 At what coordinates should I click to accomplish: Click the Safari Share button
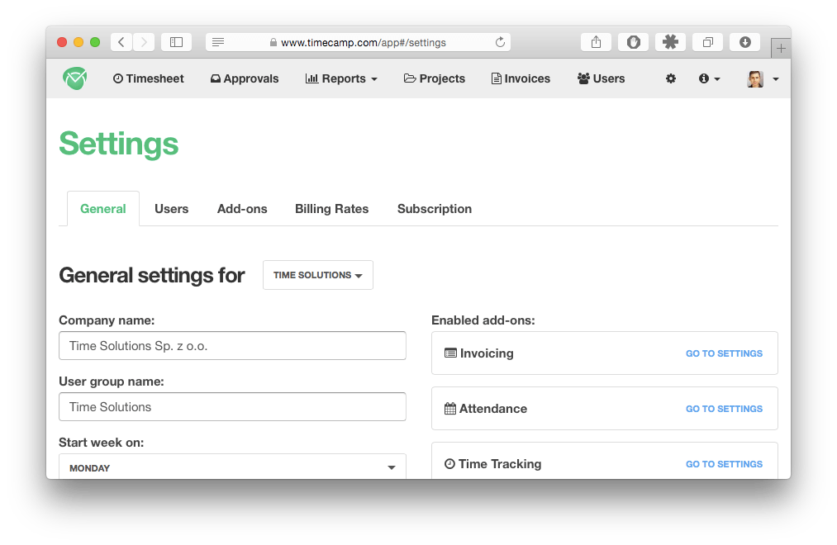[x=597, y=42]
